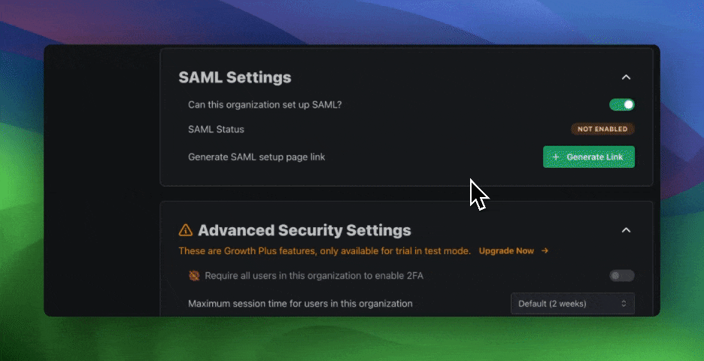Open the Default (2 weeks) session dropdown
This screenshot has height=361, width=704.
(x=572, y=304)
